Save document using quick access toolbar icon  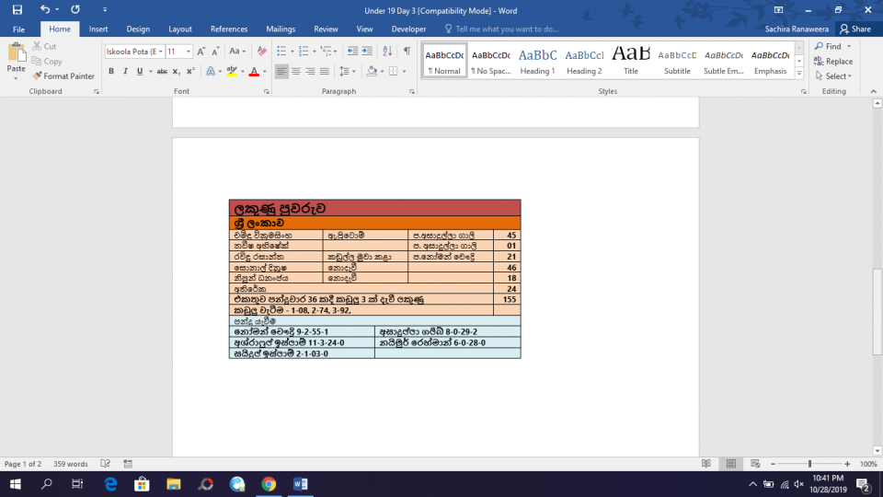(x=17, y=10)
